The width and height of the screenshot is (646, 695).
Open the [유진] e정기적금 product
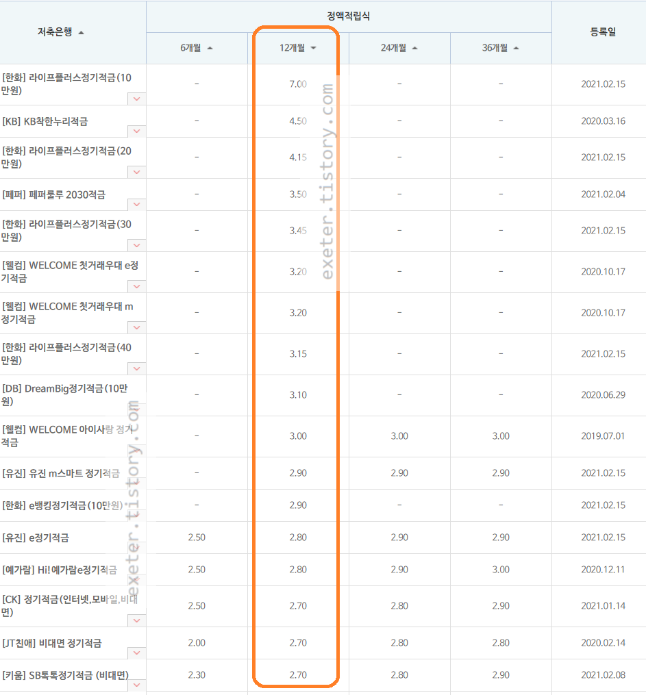click(x=36, y=538)
